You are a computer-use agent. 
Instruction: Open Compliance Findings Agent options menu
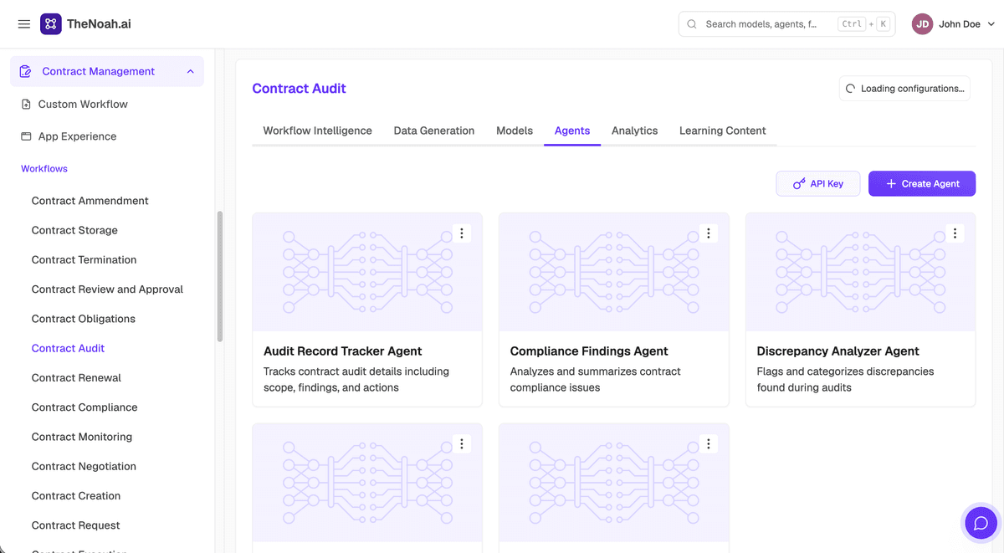coord(709,233)
